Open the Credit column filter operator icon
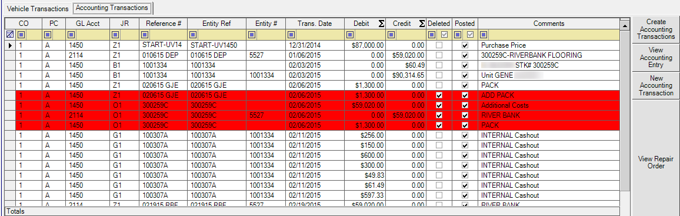Screen dimensions: 680x216 tap(392, 35)
